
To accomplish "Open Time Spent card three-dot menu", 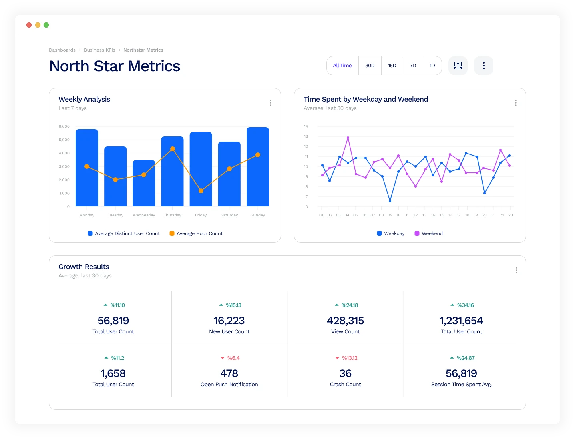I will click(516, 103).
